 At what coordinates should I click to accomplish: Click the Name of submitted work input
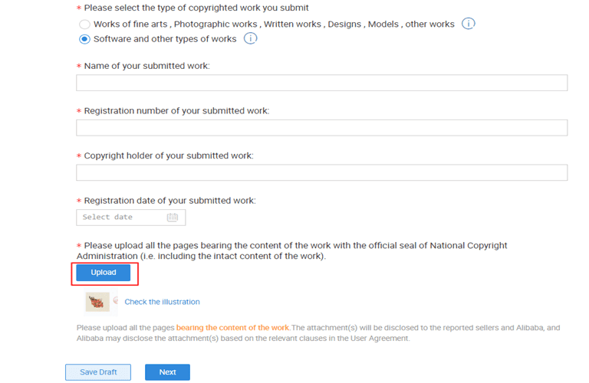[321, 83]
